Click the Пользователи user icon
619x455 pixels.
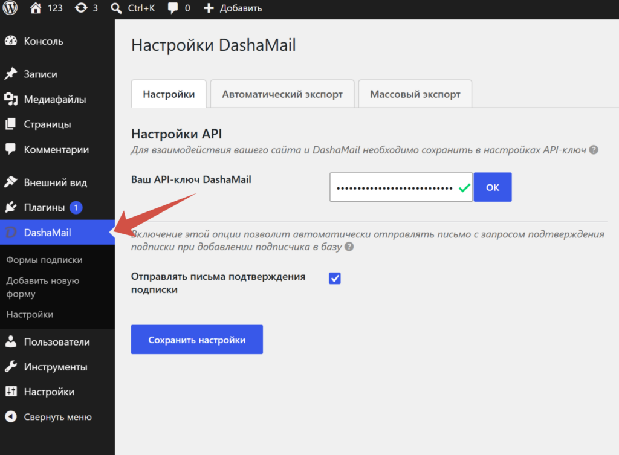11,342
